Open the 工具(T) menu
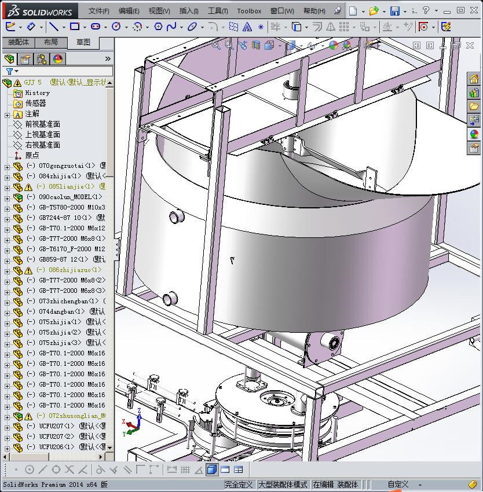 [218, 11]
